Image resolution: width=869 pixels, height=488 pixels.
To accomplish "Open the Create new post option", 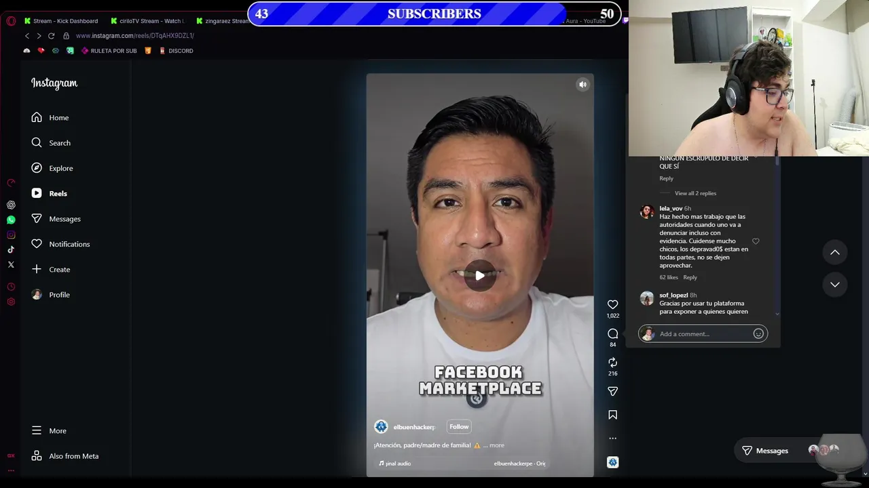I will pos(50,269).
